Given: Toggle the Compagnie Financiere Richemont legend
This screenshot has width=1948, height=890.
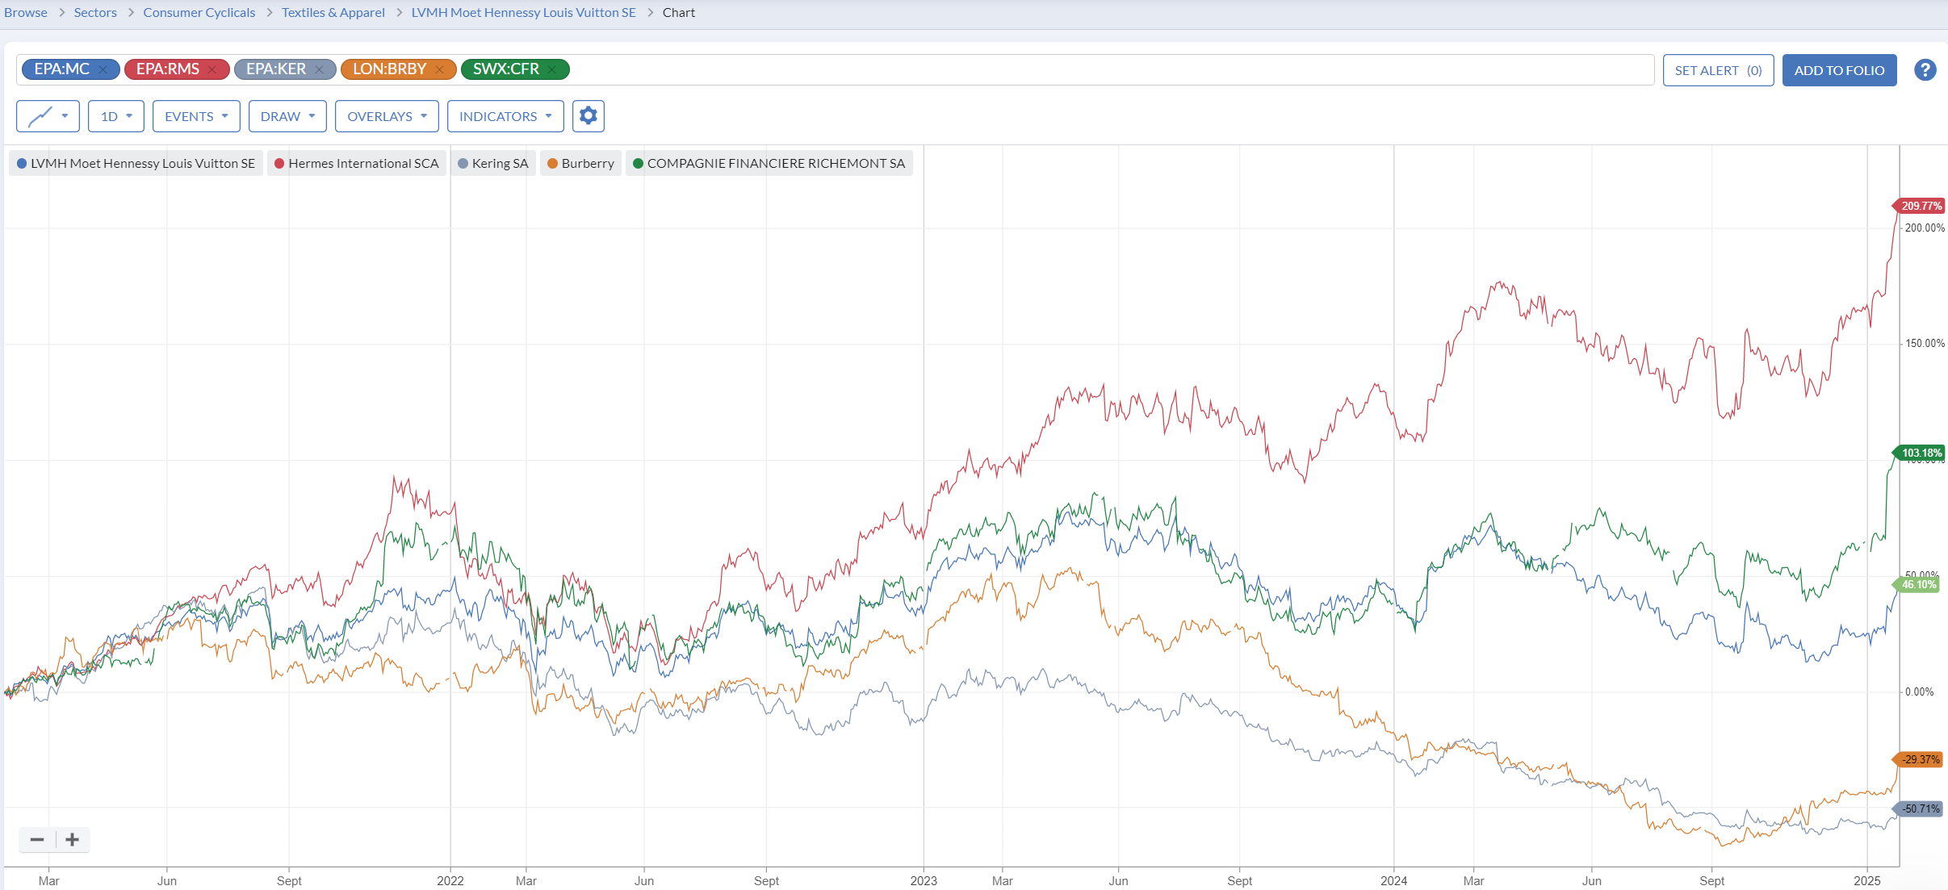Looking at the screenshot, I should tap(769, 163).
